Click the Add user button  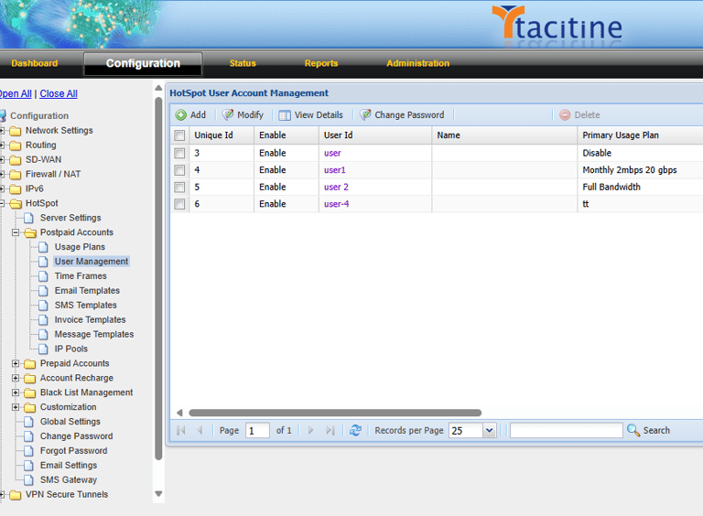[190, 115]
